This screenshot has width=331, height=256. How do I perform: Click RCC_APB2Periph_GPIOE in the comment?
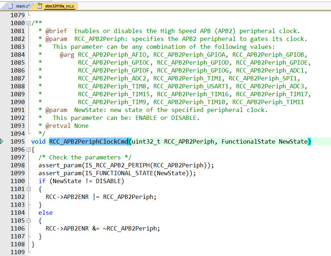tap(272, 63)
